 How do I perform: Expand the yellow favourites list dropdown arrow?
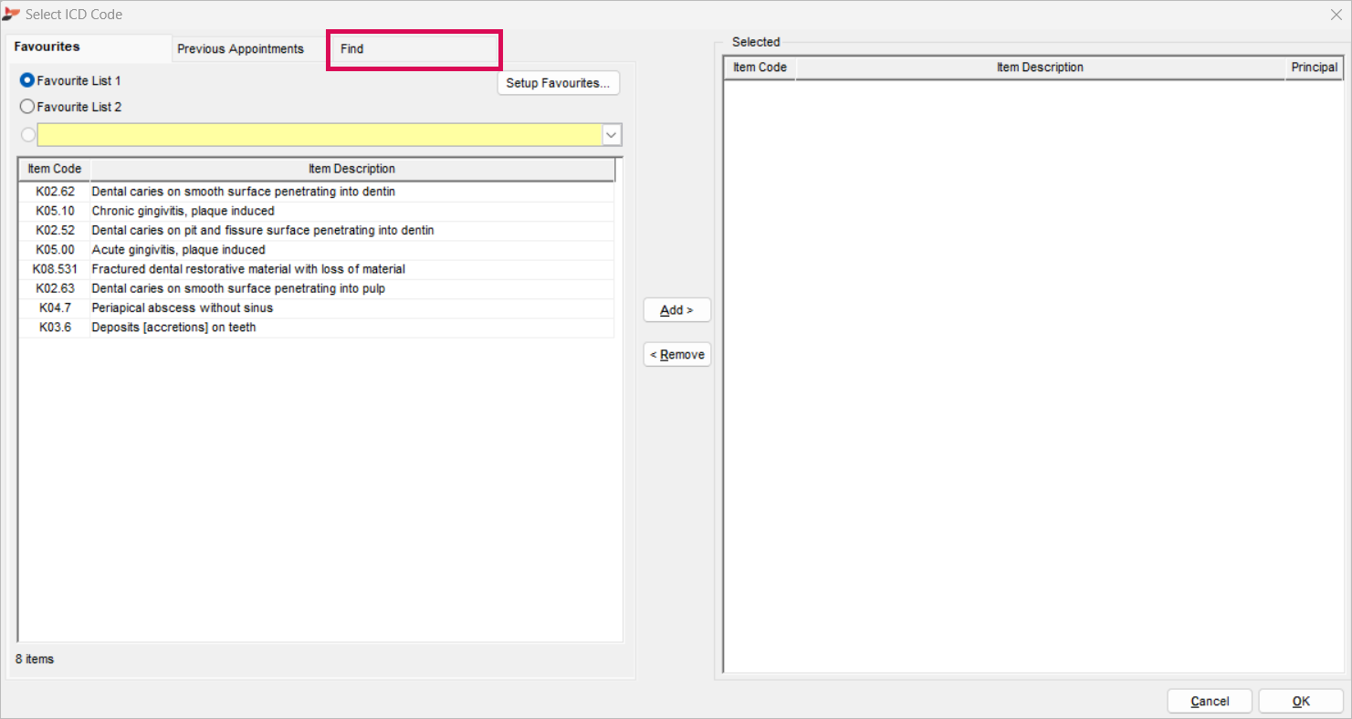coord(612,135)
